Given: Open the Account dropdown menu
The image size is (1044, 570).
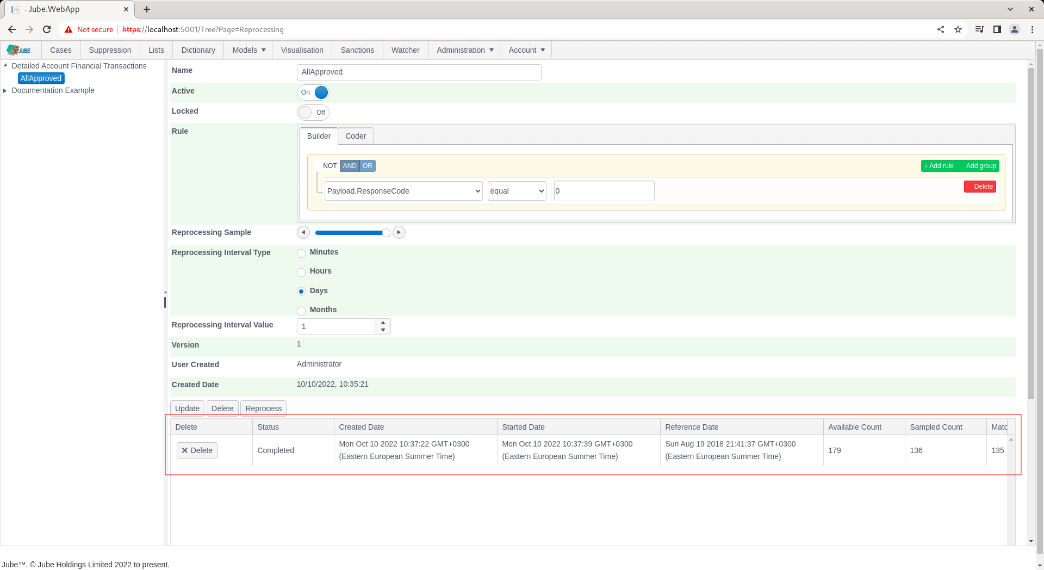Looking at the screenshot, I should [526, 50].
